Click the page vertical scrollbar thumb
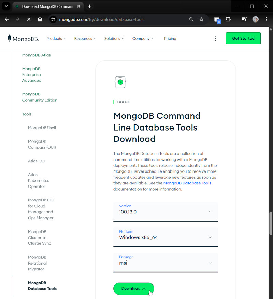 pos(271,223)
